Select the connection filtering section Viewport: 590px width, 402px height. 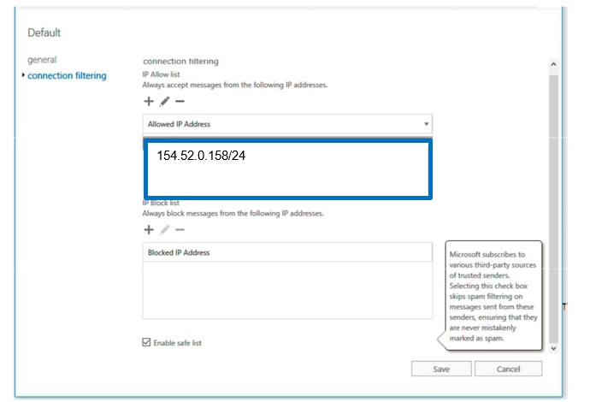click(x=67, y=75)
